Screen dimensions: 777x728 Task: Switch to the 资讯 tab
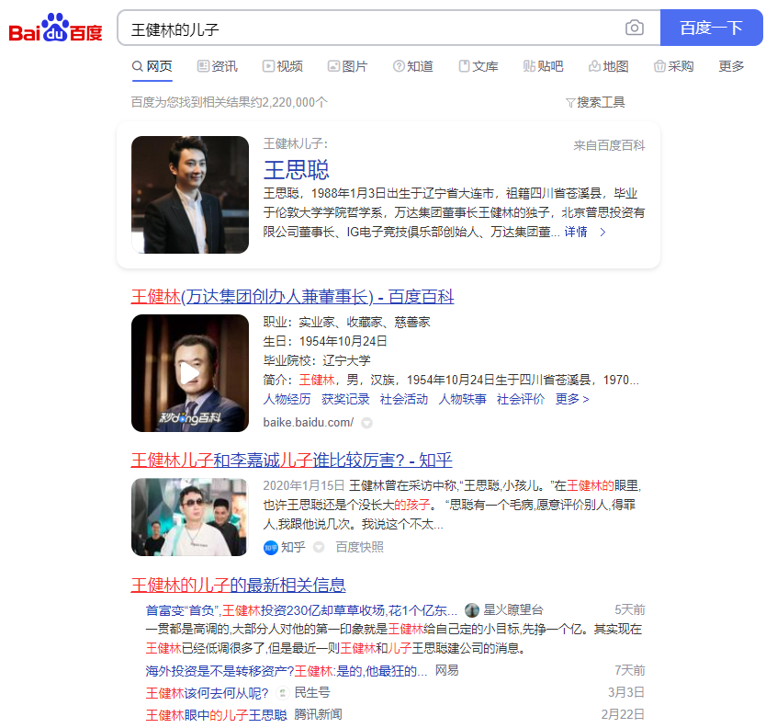coord(218,66)
